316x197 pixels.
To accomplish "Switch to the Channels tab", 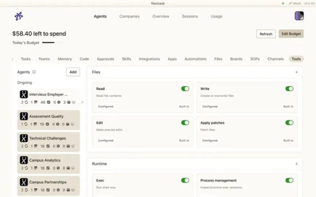I will pyautogui.click(x=275, y=59).
